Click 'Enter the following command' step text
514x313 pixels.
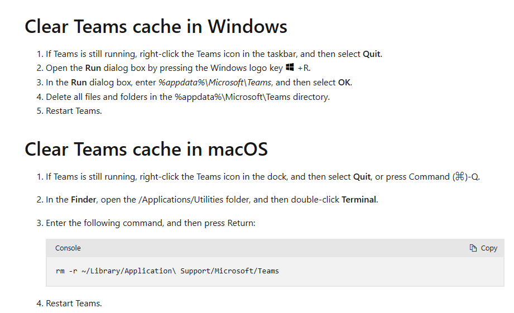coord(151,223)
